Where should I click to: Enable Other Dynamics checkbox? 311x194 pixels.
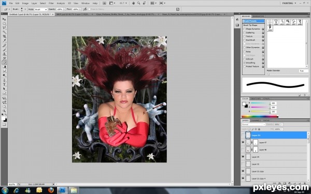(245, 48)
